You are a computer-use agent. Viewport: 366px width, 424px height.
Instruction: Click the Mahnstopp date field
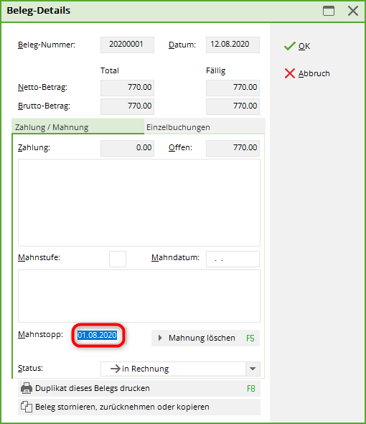click(99, 336)
